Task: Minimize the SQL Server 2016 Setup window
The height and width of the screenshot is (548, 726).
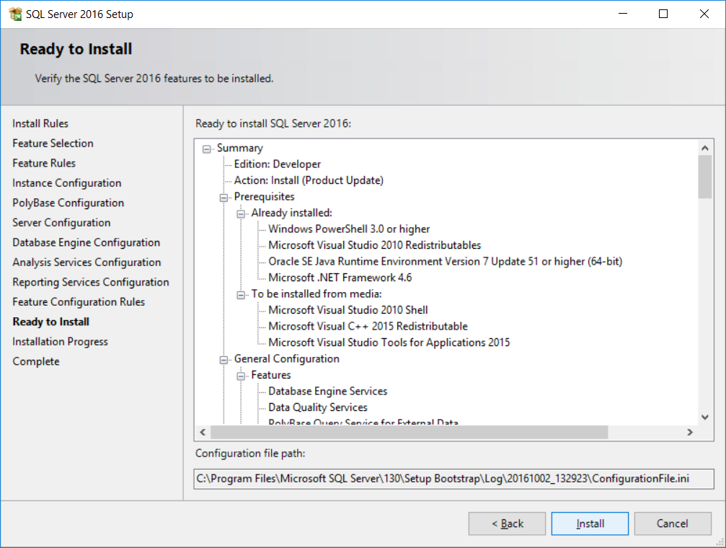Action: 623,14
